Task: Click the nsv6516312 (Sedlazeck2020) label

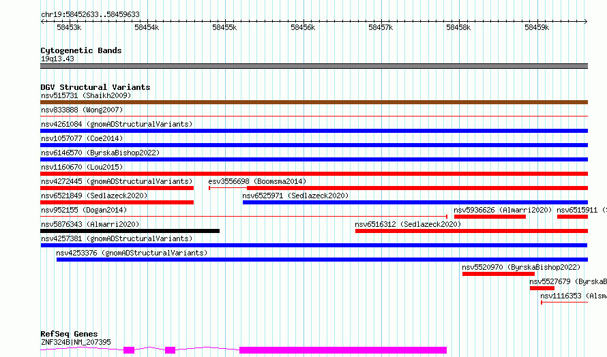Action: pyautogui.click(x=408, y=224)
